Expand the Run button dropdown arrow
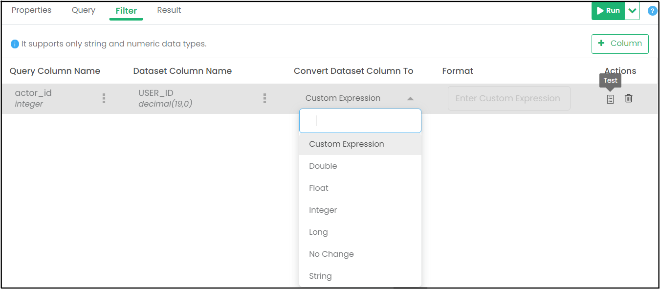 click(x=632, y=11)
